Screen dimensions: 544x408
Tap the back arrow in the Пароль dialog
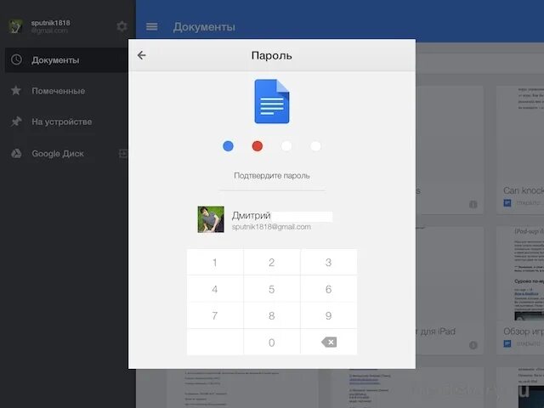[142, 55]
